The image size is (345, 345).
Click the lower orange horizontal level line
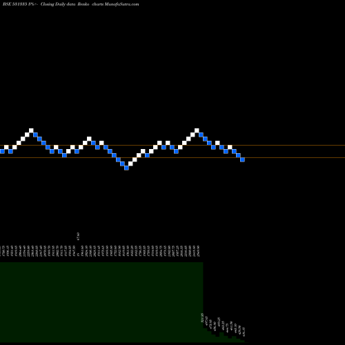click(x=172, y=158)
